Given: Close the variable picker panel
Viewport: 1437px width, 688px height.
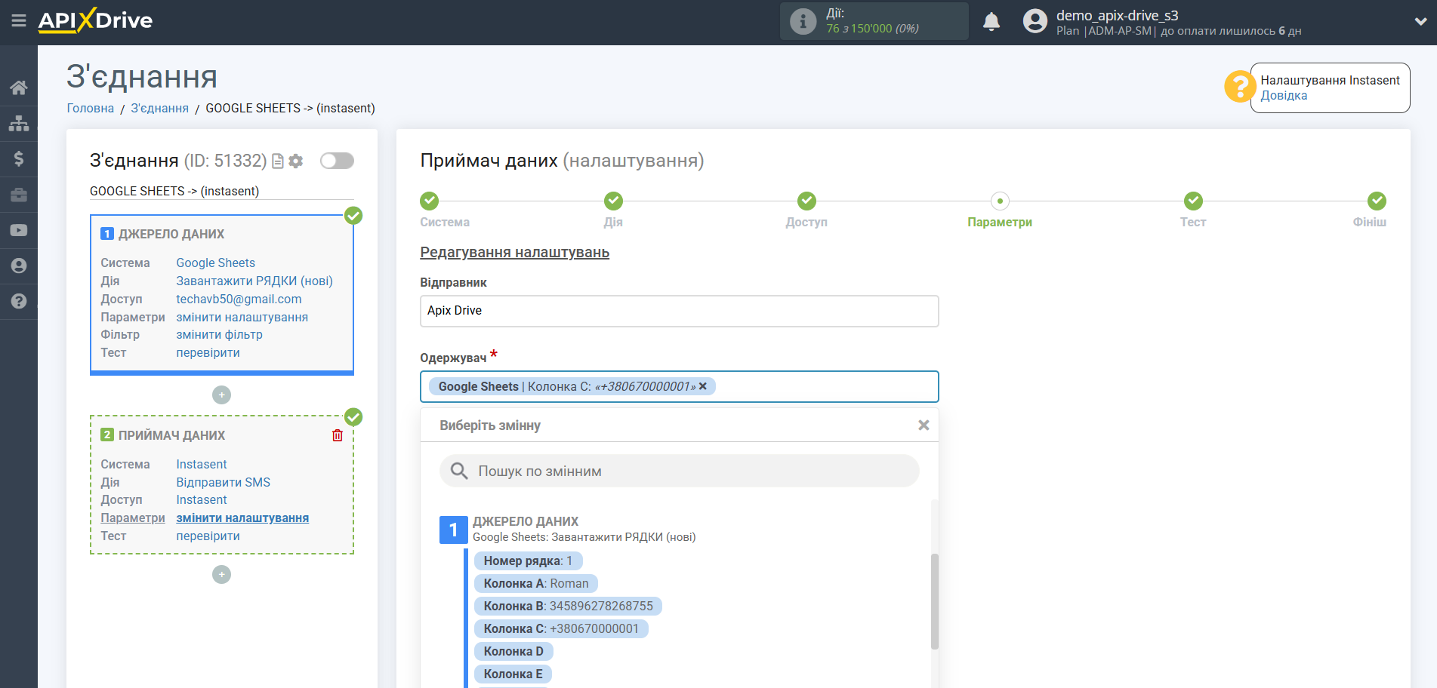Looking at the screenshot, I should pos(924,425).
